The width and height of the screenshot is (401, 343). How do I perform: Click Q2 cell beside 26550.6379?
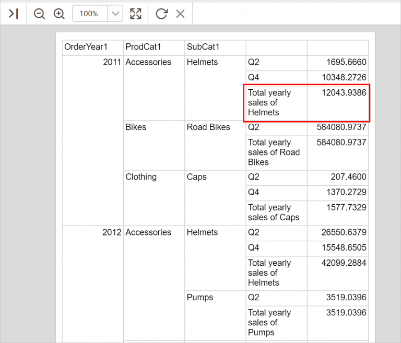[276, 233]
